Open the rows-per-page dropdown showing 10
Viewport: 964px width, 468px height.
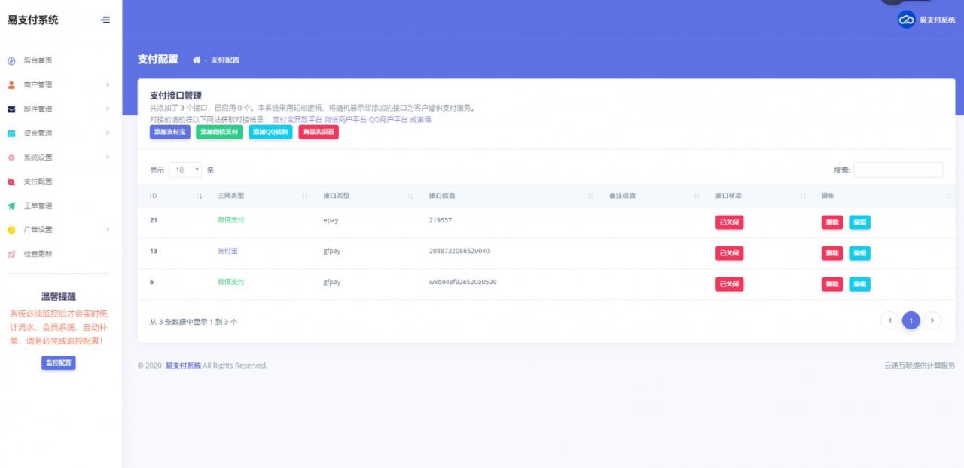pyautogui.click(x=185, y=170)
